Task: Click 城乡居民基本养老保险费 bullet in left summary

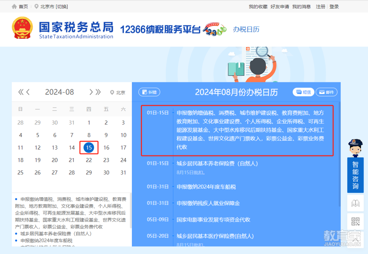Action: click(x=56, y=234)
